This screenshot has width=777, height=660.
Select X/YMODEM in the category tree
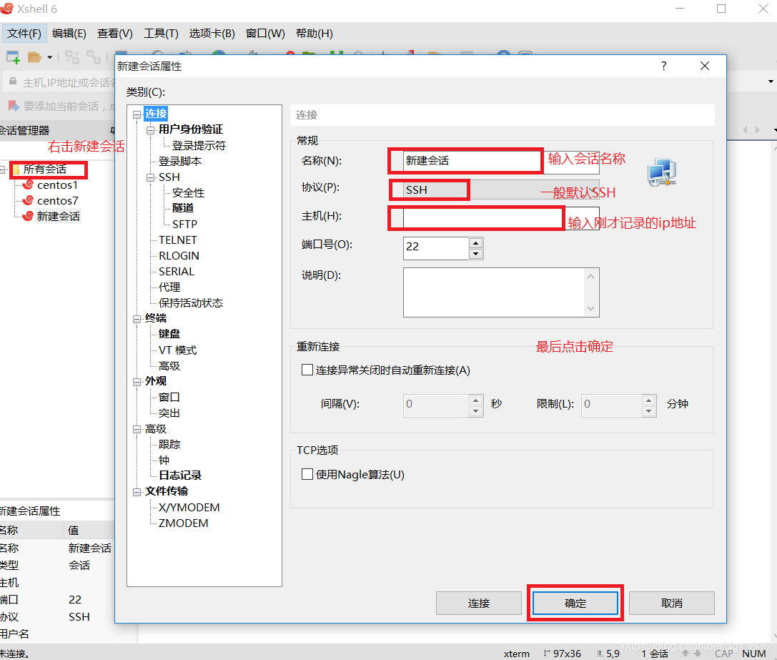coord(189,507)
